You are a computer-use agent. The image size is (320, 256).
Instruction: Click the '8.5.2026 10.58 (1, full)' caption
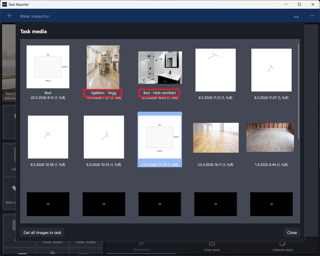click(x=48, y=164)
